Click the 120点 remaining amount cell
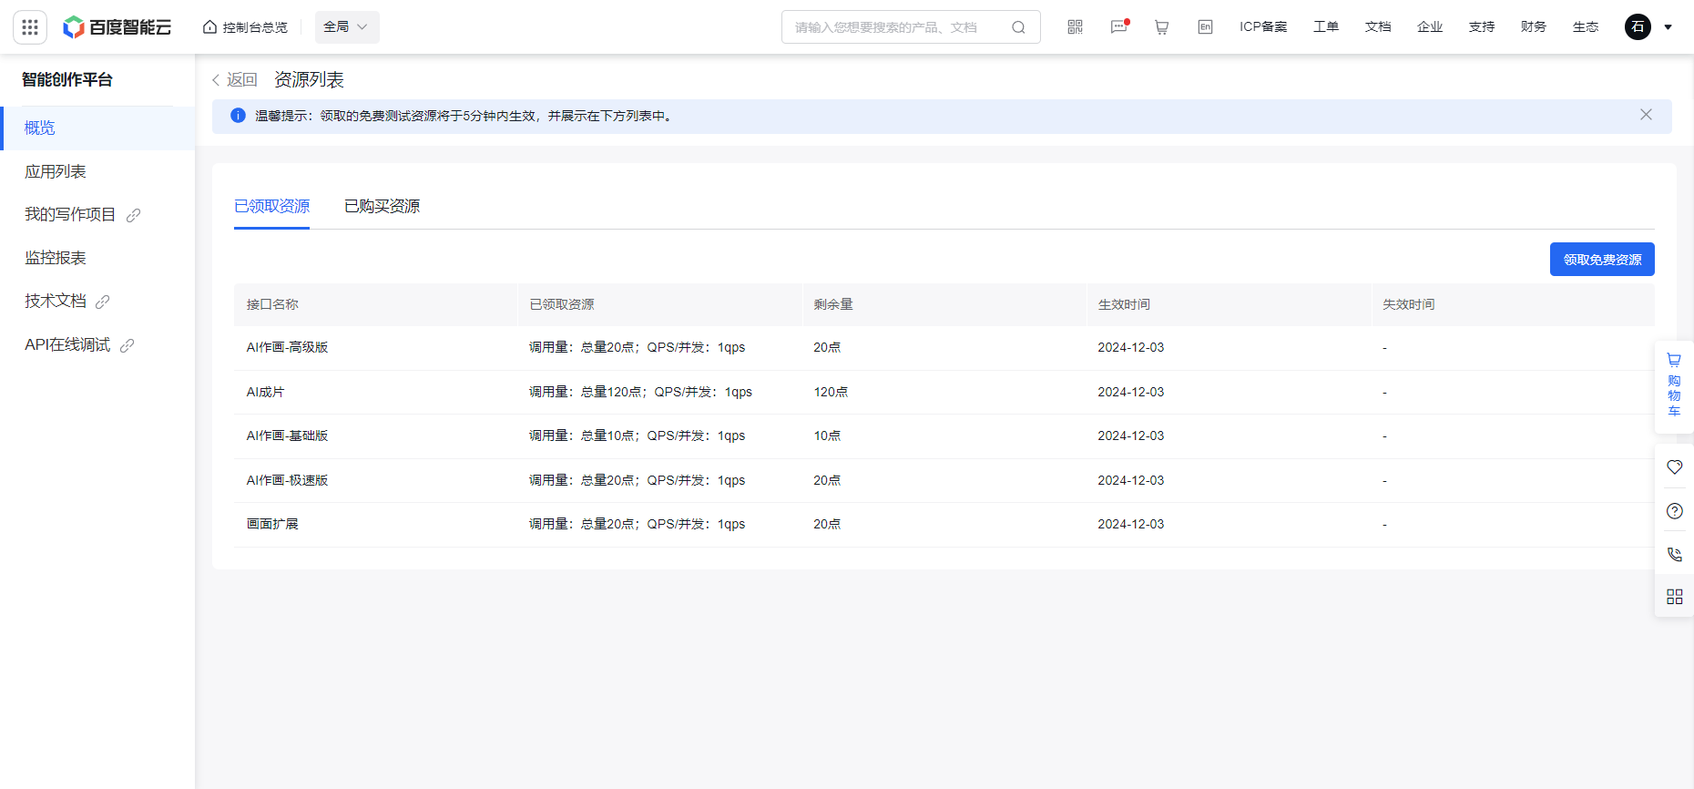Viewport: 1694px width, 789px height. (x=831, y=393)
